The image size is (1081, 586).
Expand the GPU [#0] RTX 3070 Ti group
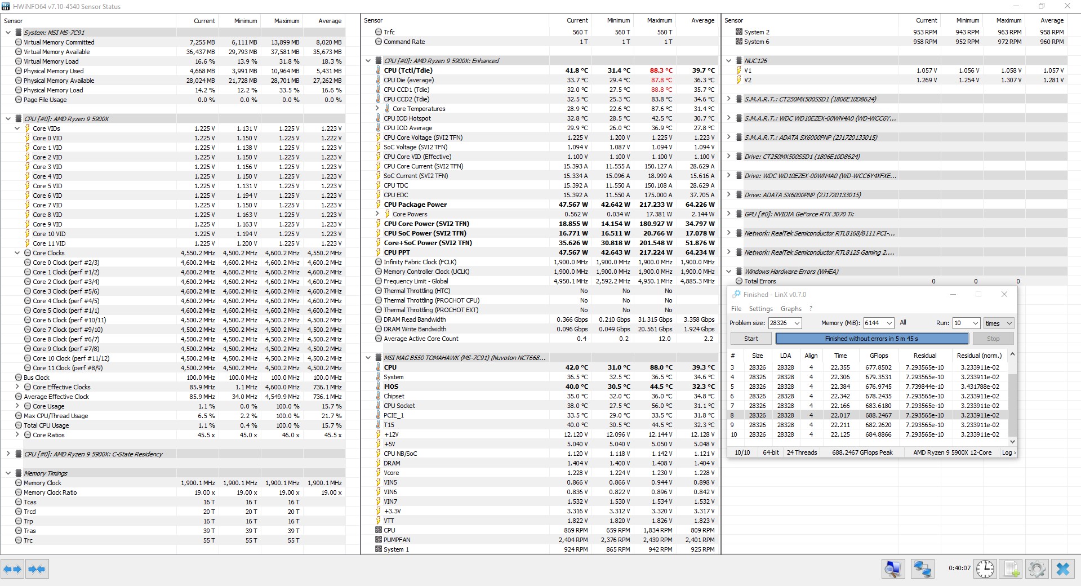[728, 214]
